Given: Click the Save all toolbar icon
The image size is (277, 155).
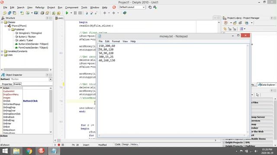Looking at the screenshot, I should coord(42,13).
